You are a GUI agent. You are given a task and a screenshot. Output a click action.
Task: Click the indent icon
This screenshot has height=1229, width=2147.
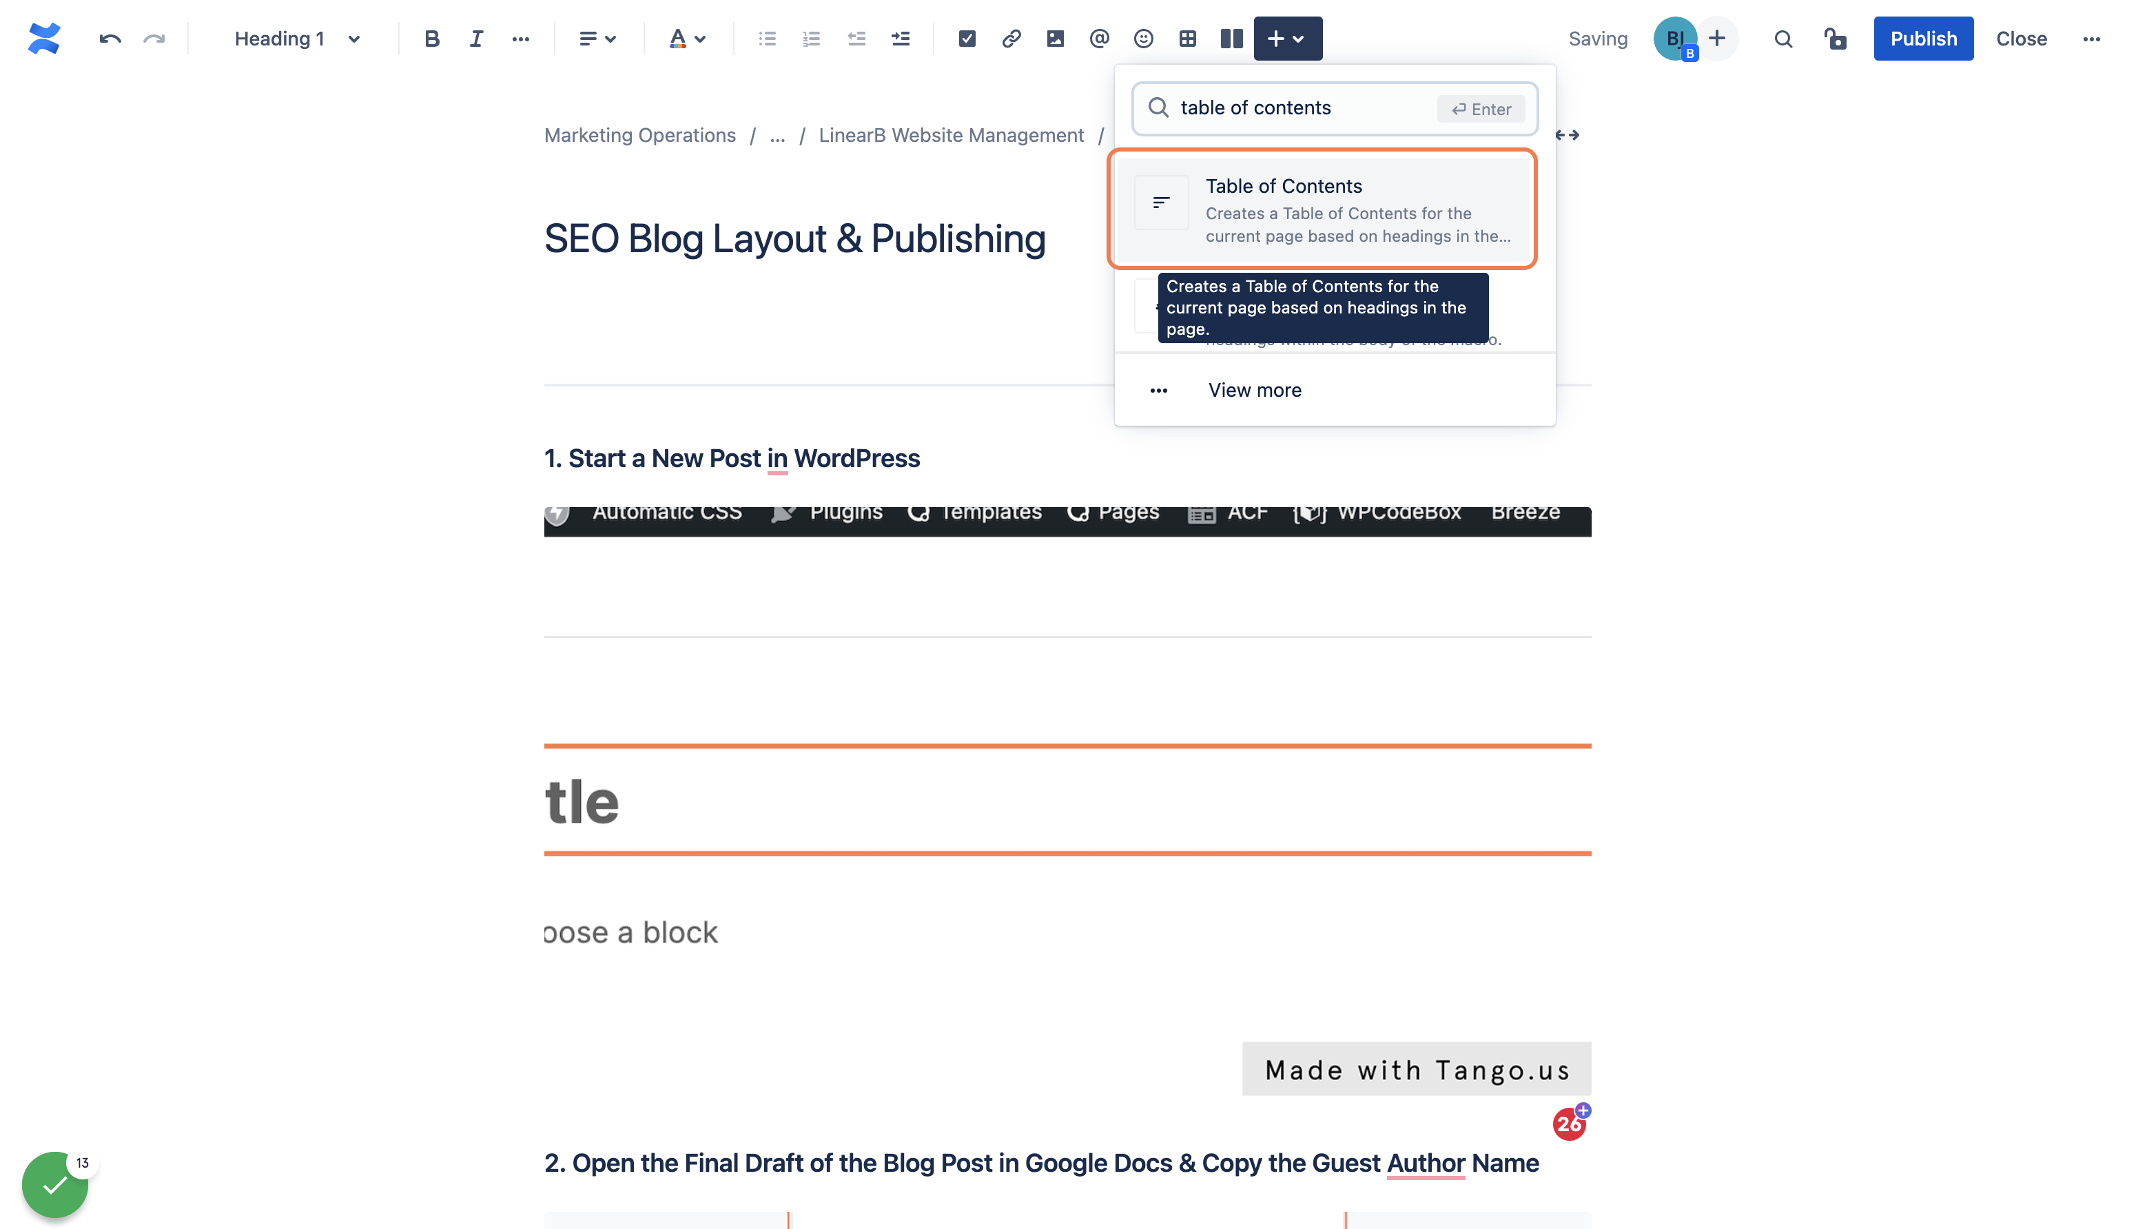[901, 39]
